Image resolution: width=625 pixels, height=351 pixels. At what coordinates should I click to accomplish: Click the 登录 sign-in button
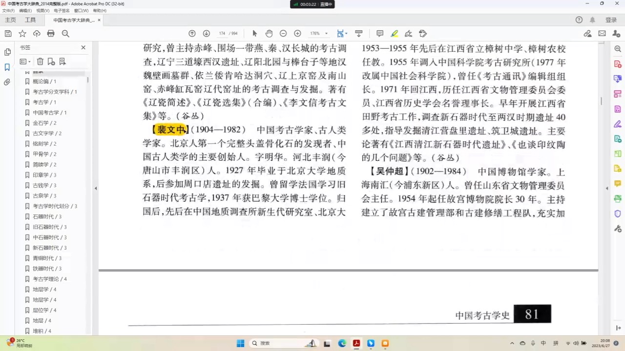(x=611, y=20)
